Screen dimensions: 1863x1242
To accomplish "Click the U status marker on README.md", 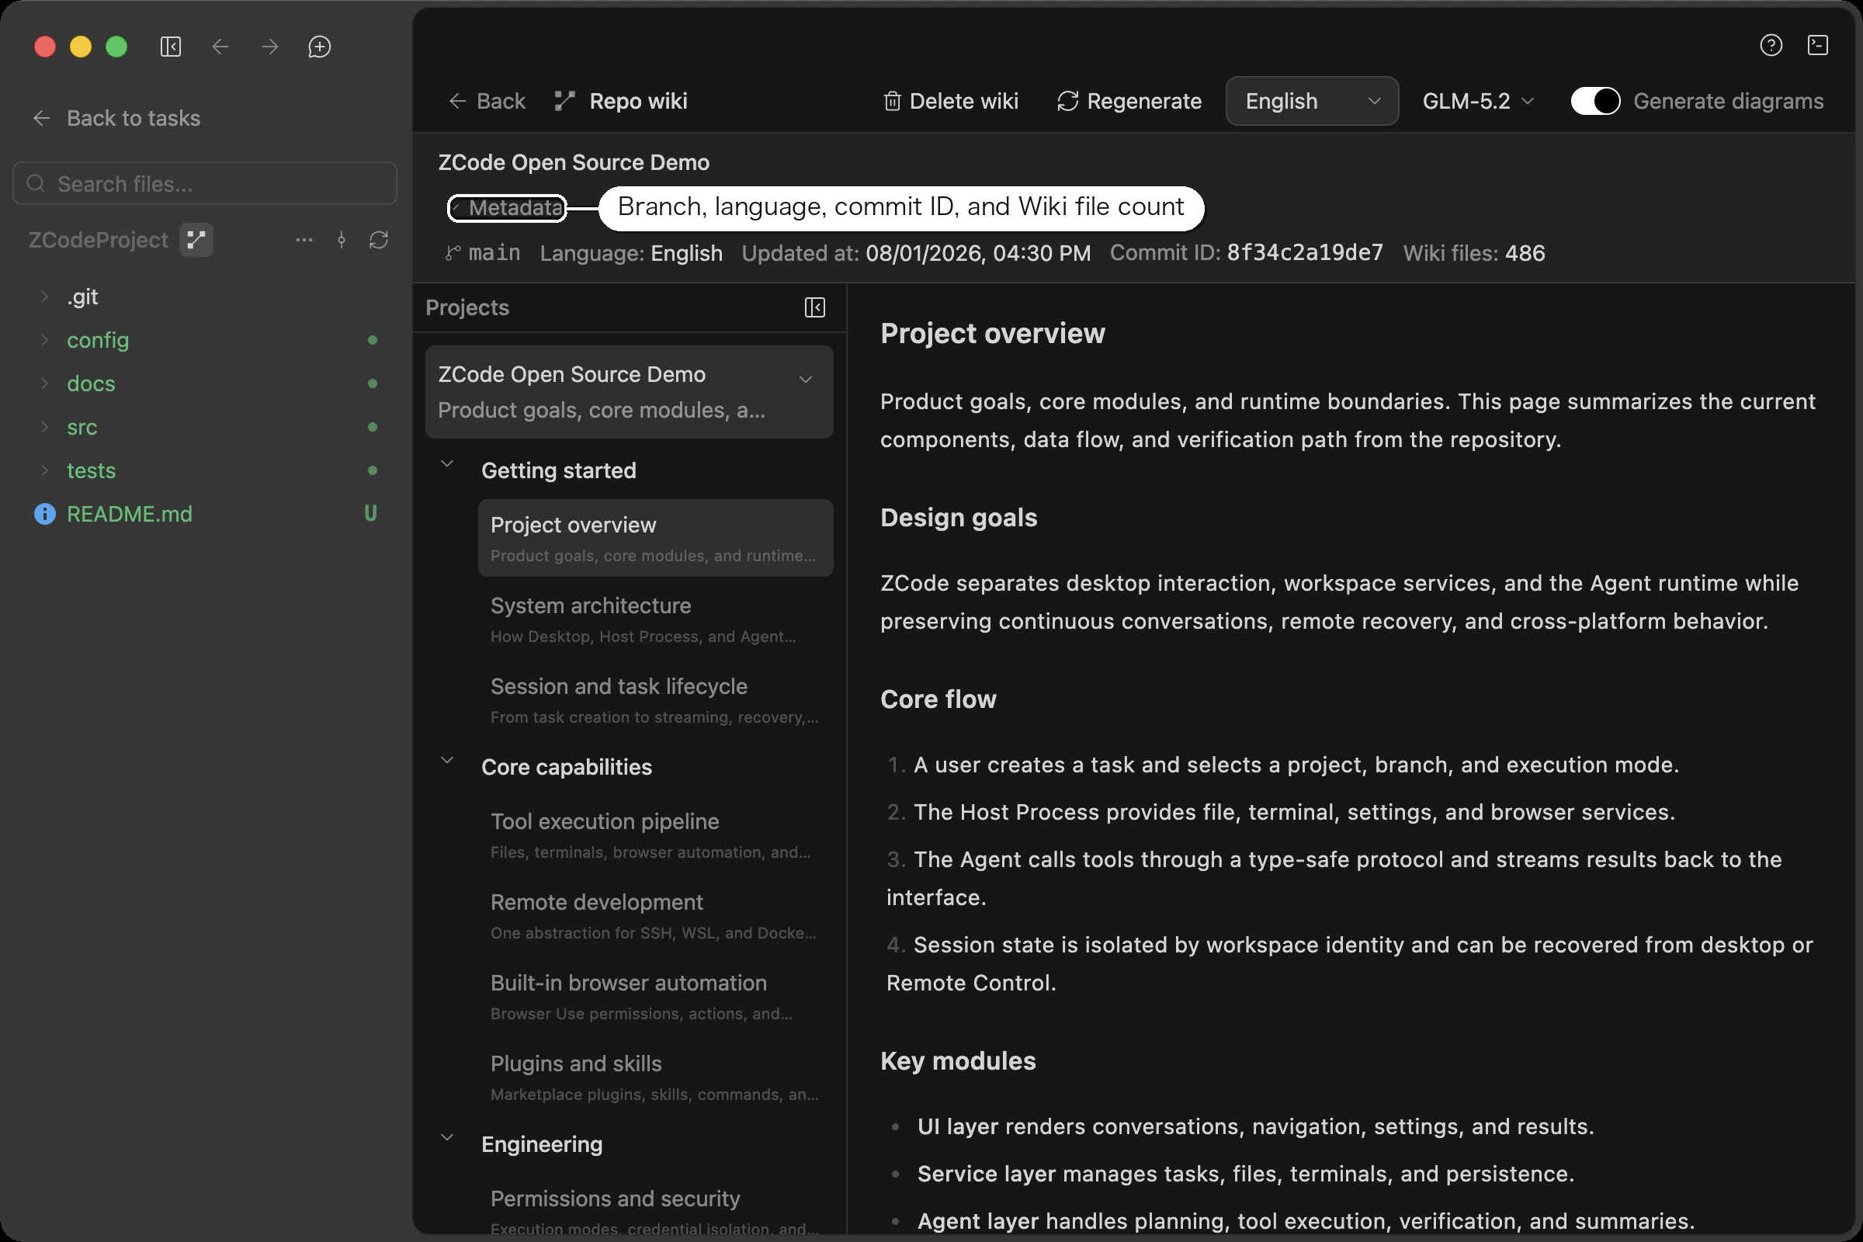I will [370, 514].
